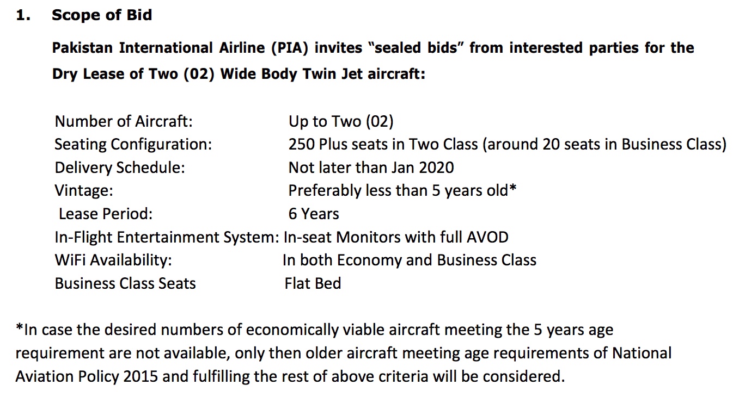Image resolution: width=739 pixels, height=397 pixels.
Task: Click the 'Flat Bed' value
Action: click(x=313, y=283)
